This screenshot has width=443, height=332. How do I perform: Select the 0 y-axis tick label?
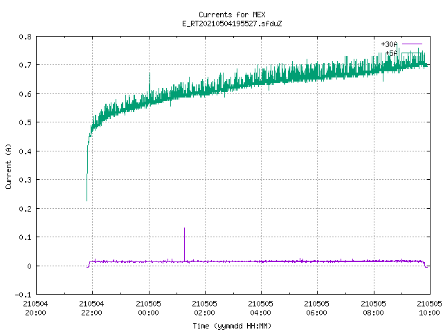coord(29,266)
